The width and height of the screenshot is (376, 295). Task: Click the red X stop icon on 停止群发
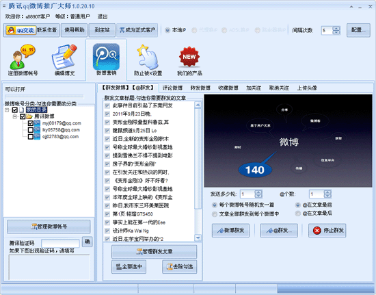point(317,231)
